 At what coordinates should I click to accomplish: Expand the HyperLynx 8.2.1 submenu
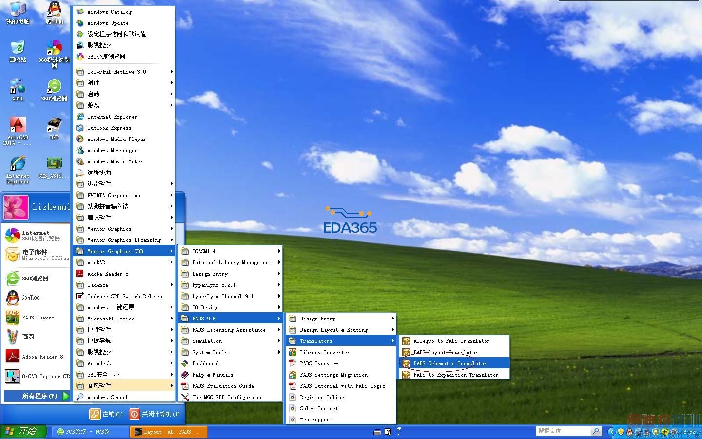pyautogui.click(x=230, y=285)
